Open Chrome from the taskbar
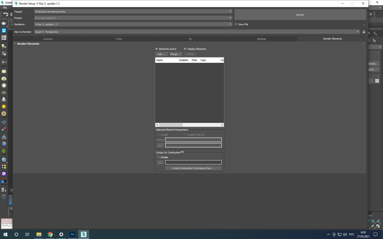 pos(50,234)
